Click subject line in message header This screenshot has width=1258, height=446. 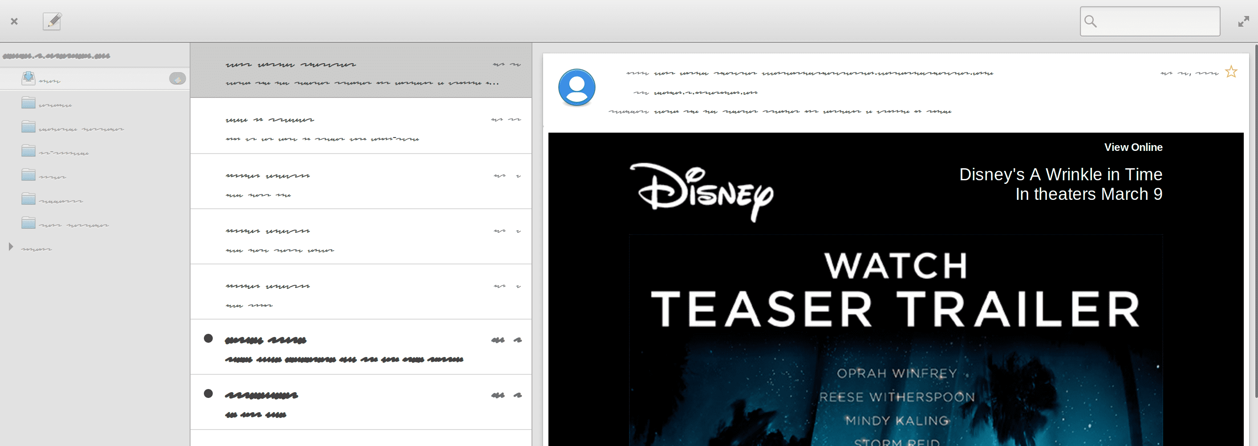[x=780, y=111]
